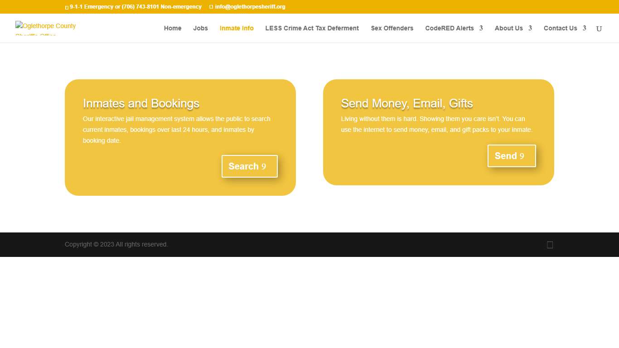Click the Send Money, Email, Gifts heading
The width and height of the screenshot is (619, 348).
pos(406,103)
